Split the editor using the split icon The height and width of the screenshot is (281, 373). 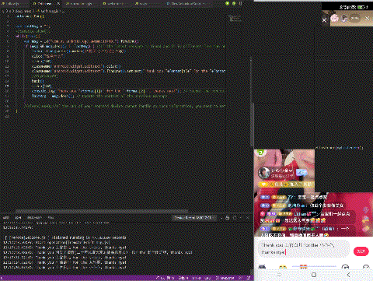tap(240, 3)
